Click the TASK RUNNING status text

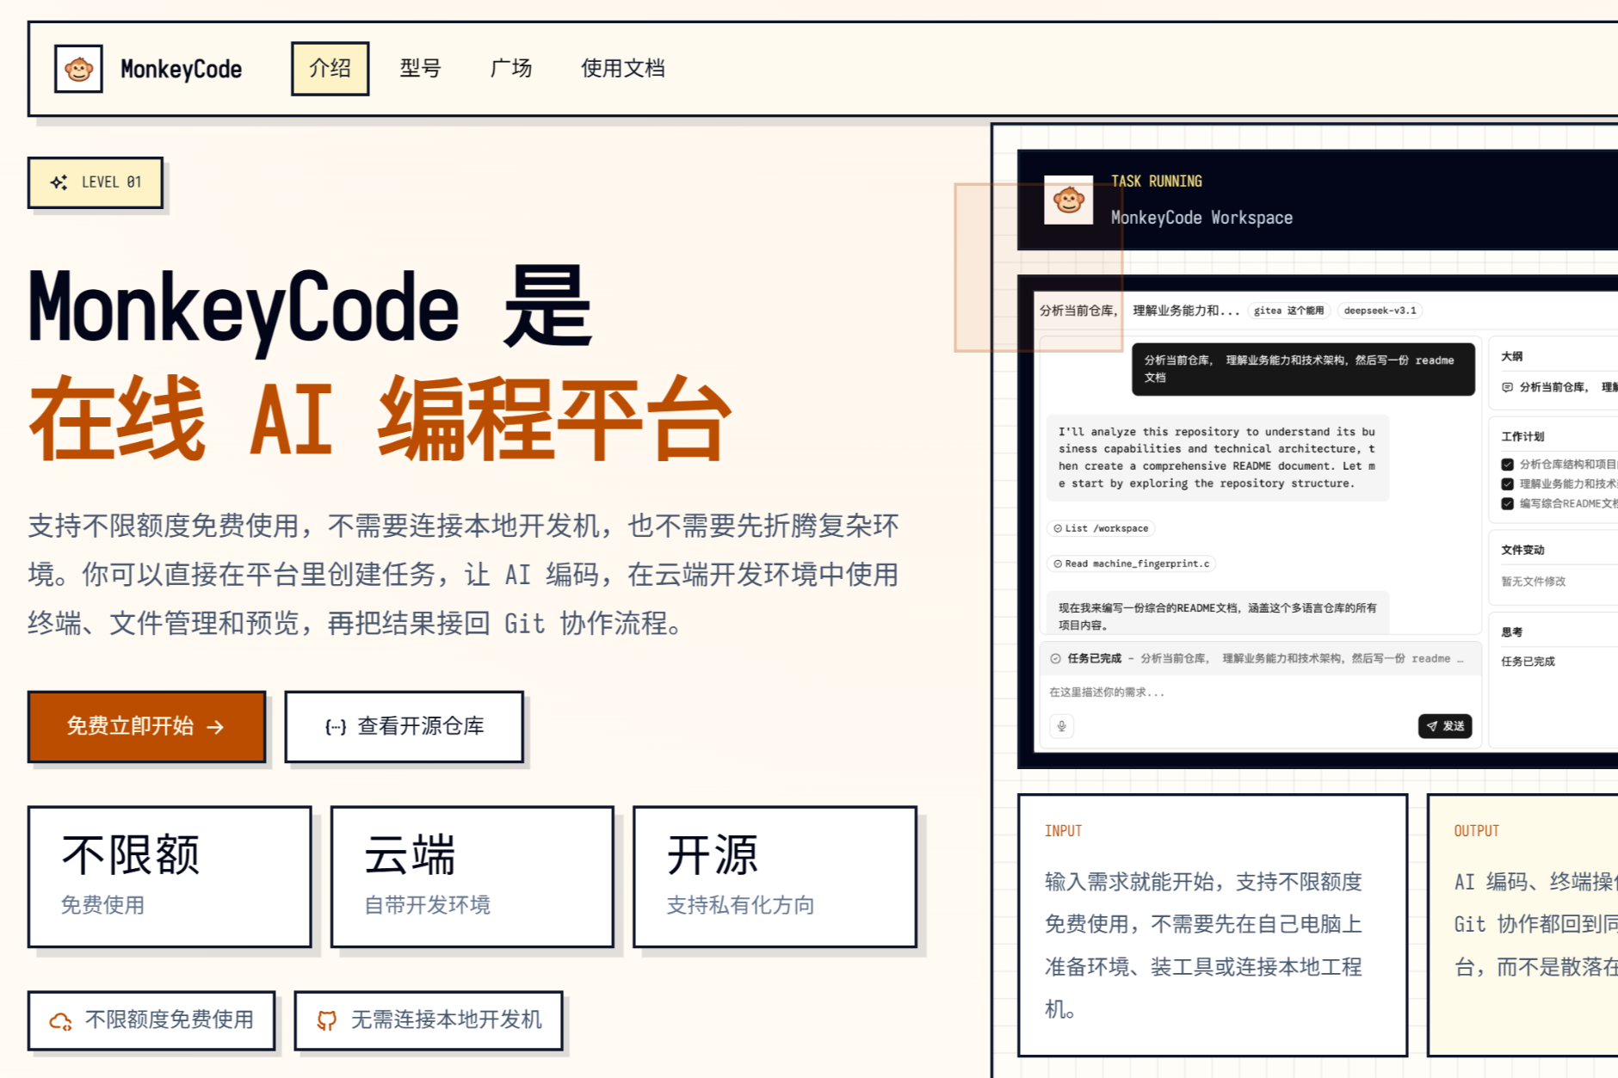(x=1157, y=182)
